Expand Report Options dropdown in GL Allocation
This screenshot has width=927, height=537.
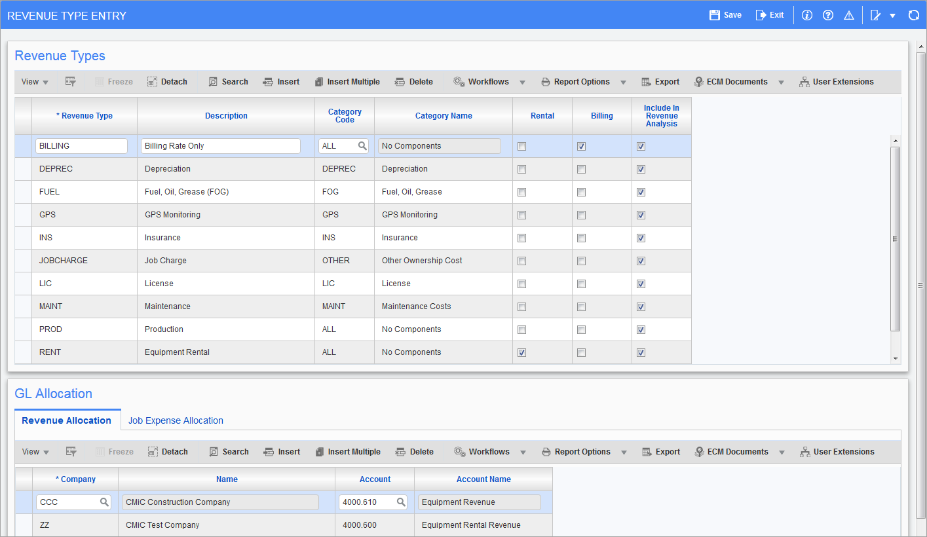pyautogui.click(x=624, y=453)
